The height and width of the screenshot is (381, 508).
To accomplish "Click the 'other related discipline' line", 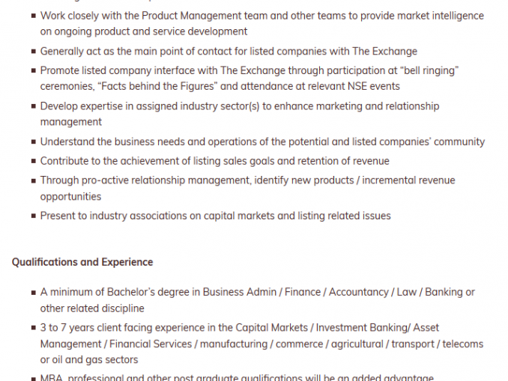I will pos(92,308).
